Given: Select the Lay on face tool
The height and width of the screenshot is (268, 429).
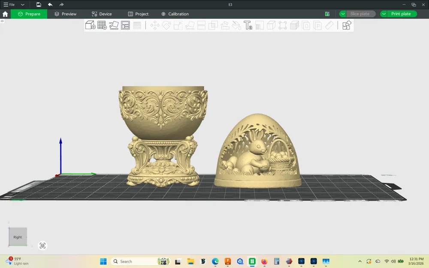Looking at the screenshot, I should [x=190, y=25].
